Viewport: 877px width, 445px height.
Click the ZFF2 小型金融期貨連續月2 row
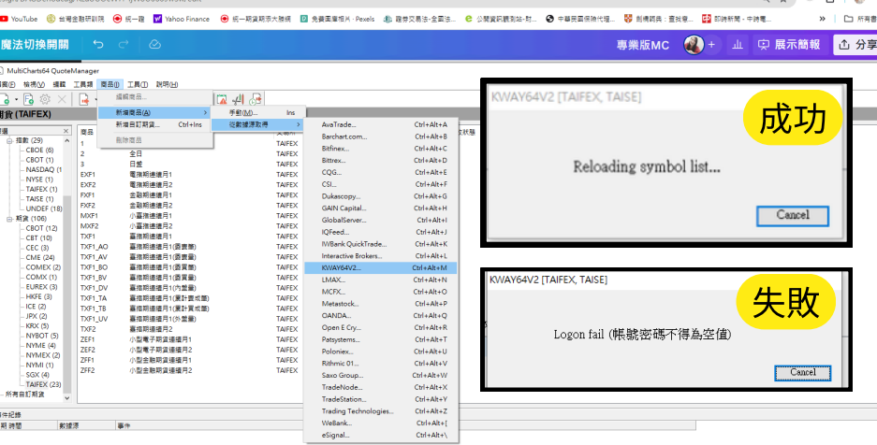[190, 370]
